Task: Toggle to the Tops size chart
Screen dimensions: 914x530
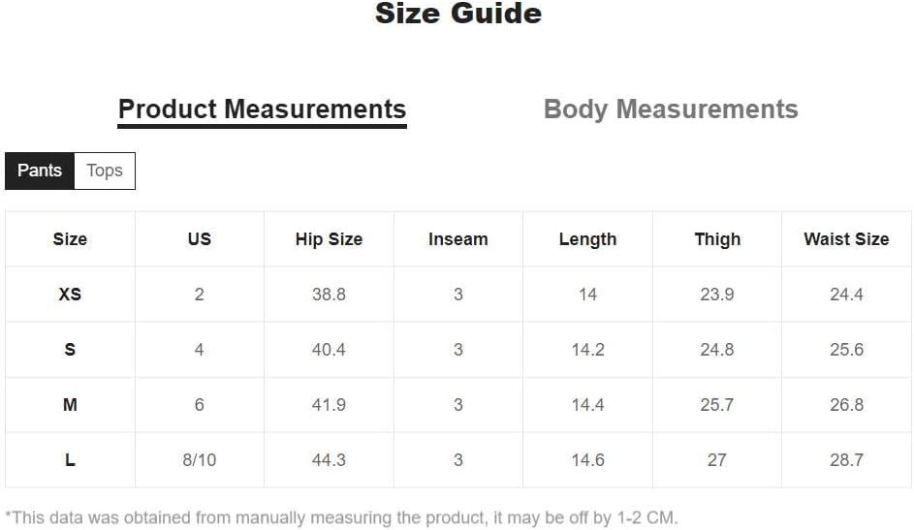Action: pos(105,171)
